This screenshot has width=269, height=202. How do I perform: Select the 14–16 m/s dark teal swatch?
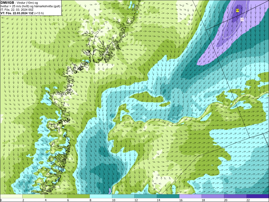click(x=168, y=196)
